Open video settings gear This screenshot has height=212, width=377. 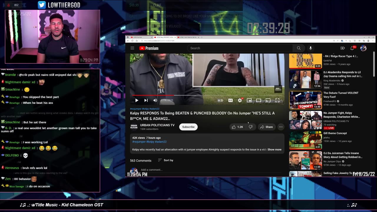click(x=240, y=100)
